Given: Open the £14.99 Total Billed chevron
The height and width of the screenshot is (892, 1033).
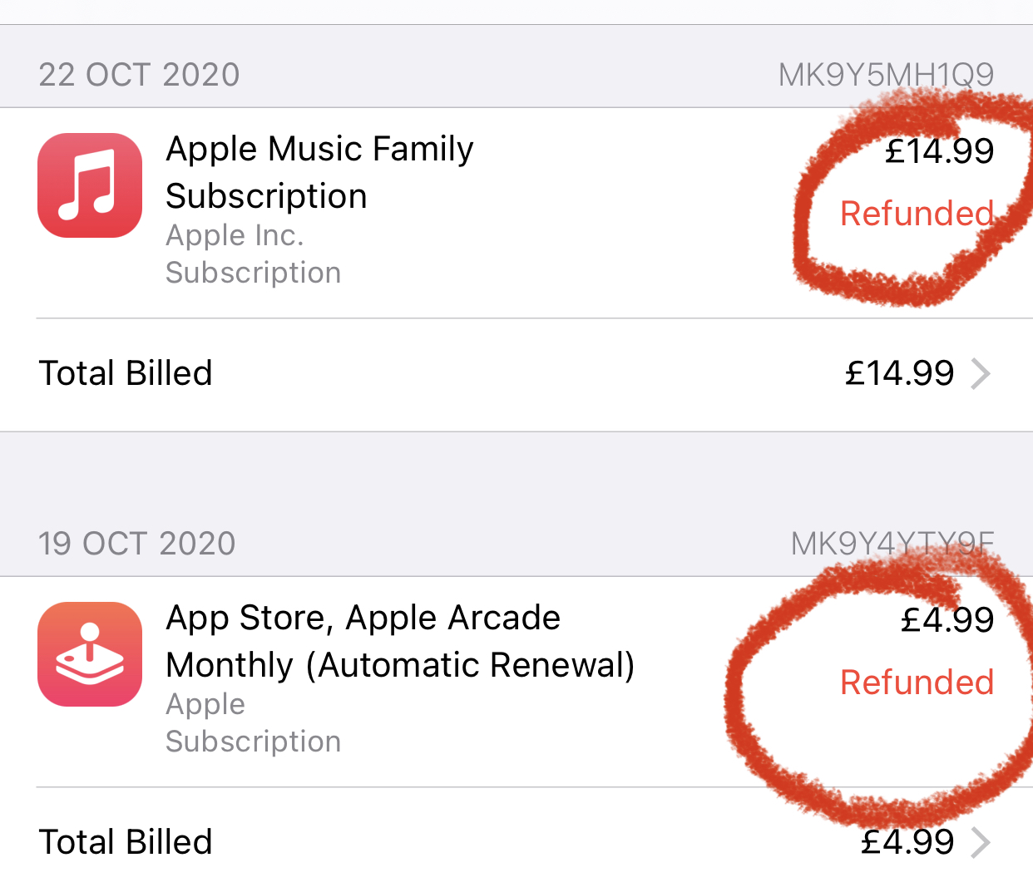Looking at the screenshot, I should click(981, 374).
